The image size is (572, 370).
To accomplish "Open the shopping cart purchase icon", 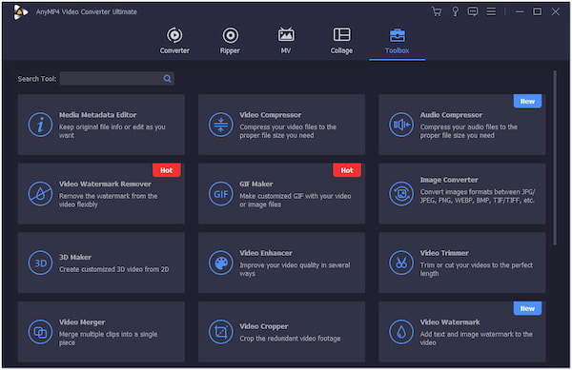I will click(x=437, y=11).
